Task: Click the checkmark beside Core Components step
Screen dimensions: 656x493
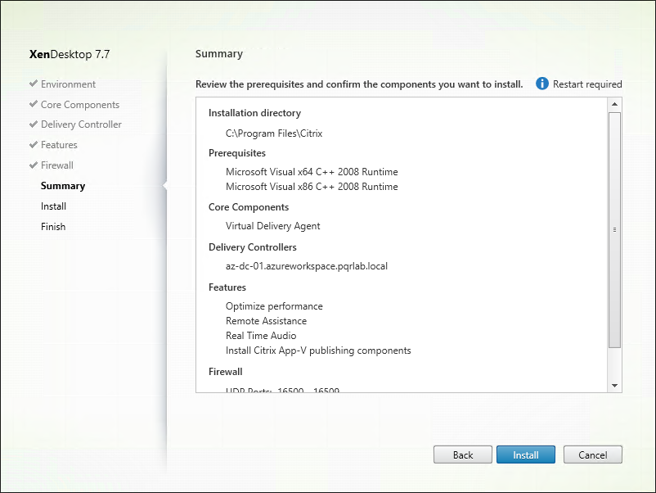Action: 34,104
